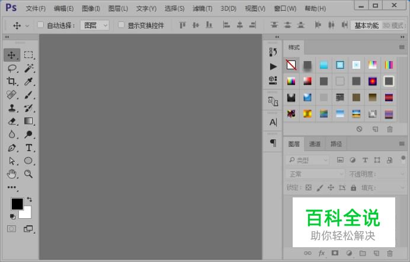Screen dimensions: 410x262
Task: Select the Path Selection tool
Action: pos(12,161)
